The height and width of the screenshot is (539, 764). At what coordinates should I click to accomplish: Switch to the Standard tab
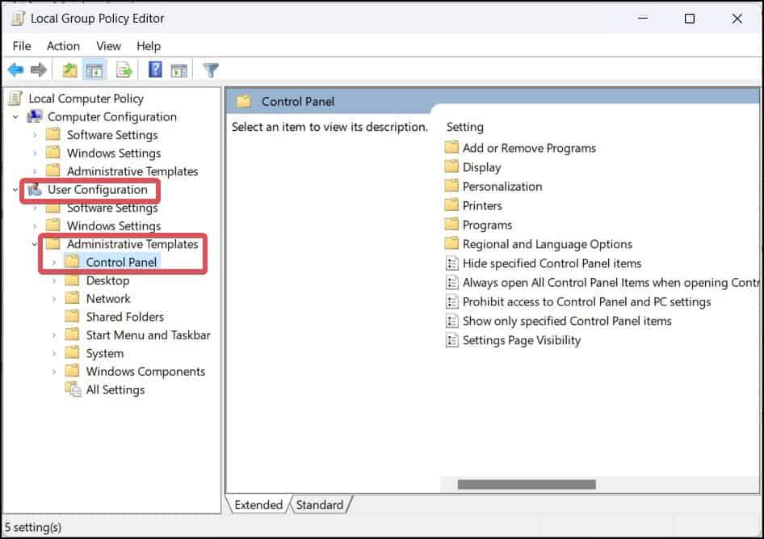pyautogui.click(x=320, y=505)
